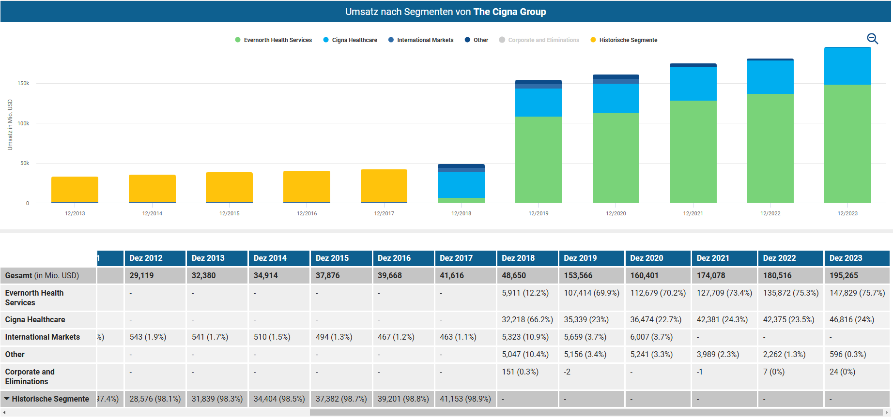
Task: Click the light blue segment of the 12/2019 bar
Action: [x=539, y=103]
